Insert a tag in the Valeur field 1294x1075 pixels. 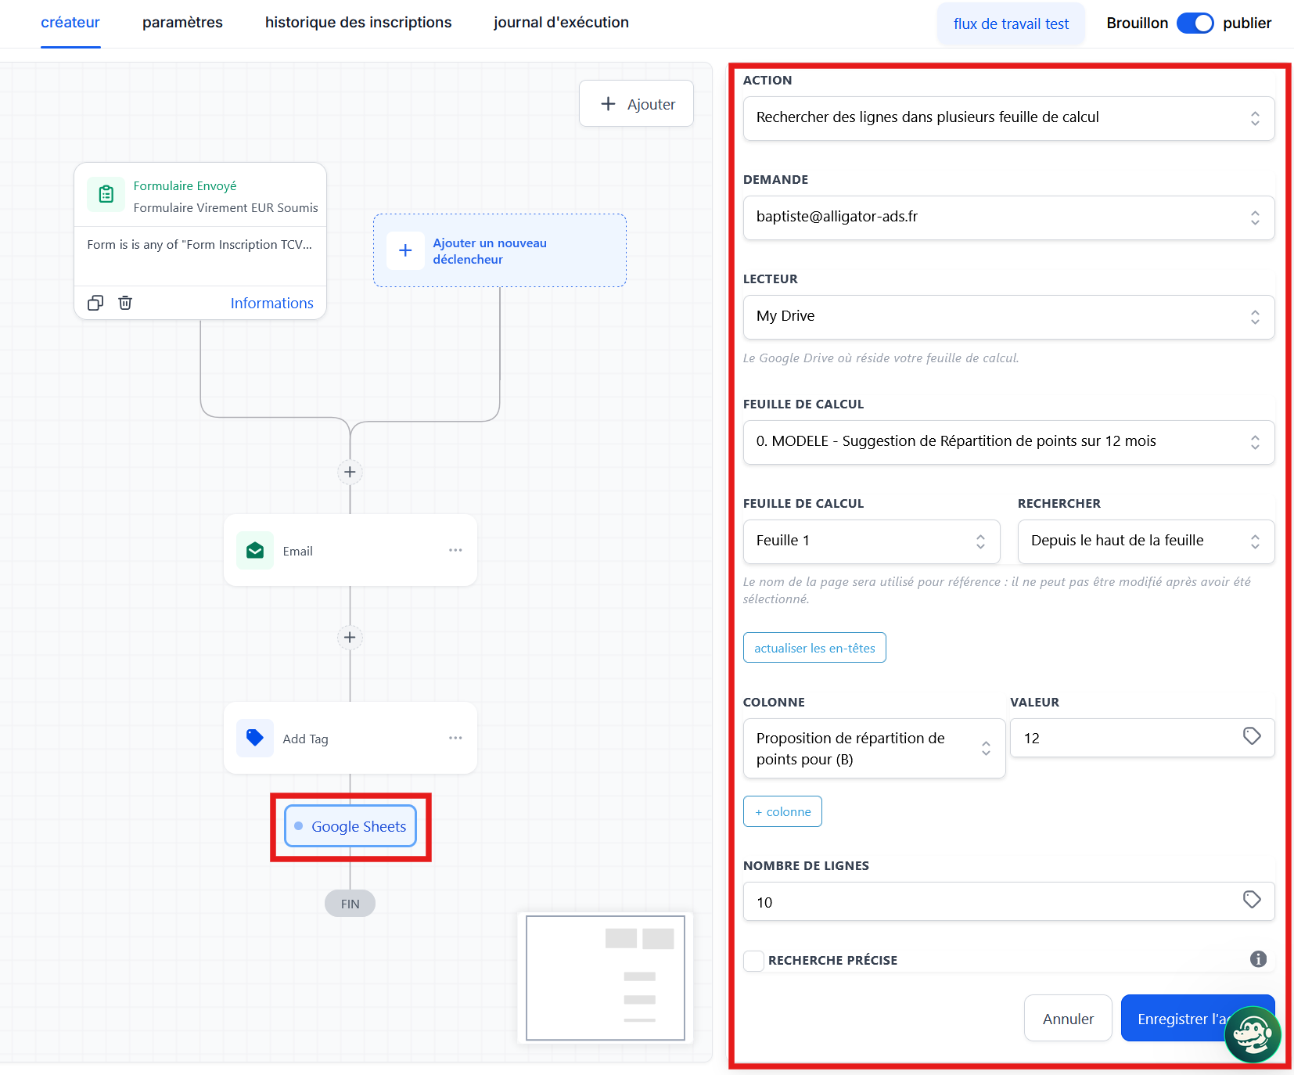pyautogui.click(x=1252, y=736)
